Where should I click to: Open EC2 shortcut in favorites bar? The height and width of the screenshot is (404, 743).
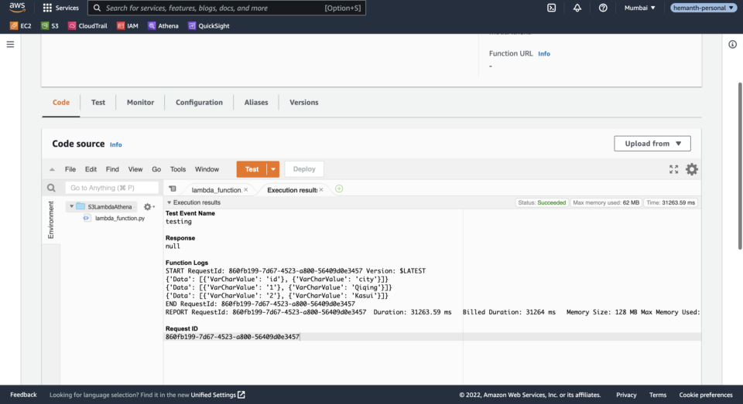point(20,25)
